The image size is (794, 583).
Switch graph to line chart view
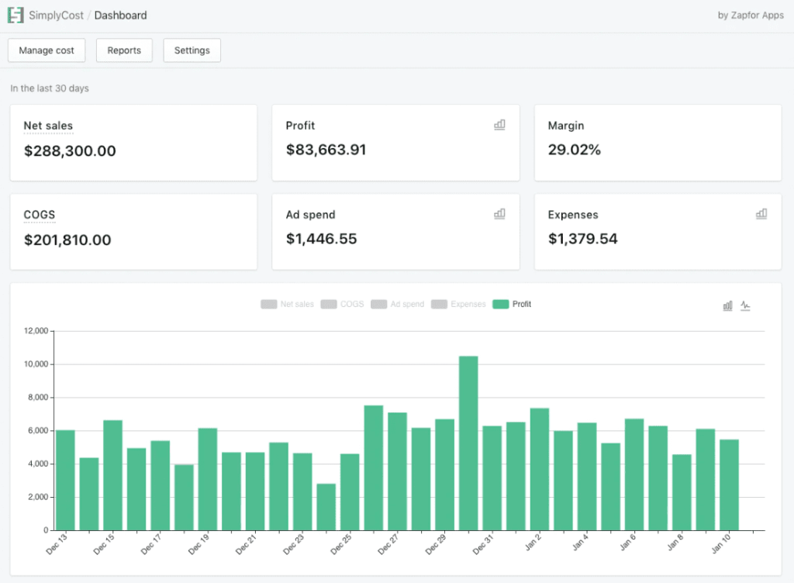[745, 305]
